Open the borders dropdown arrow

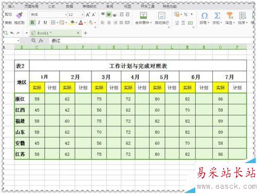pyautogui.click(x=57, y=23)
